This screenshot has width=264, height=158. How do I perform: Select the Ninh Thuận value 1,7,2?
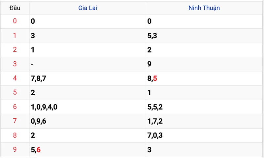[155, 121]
